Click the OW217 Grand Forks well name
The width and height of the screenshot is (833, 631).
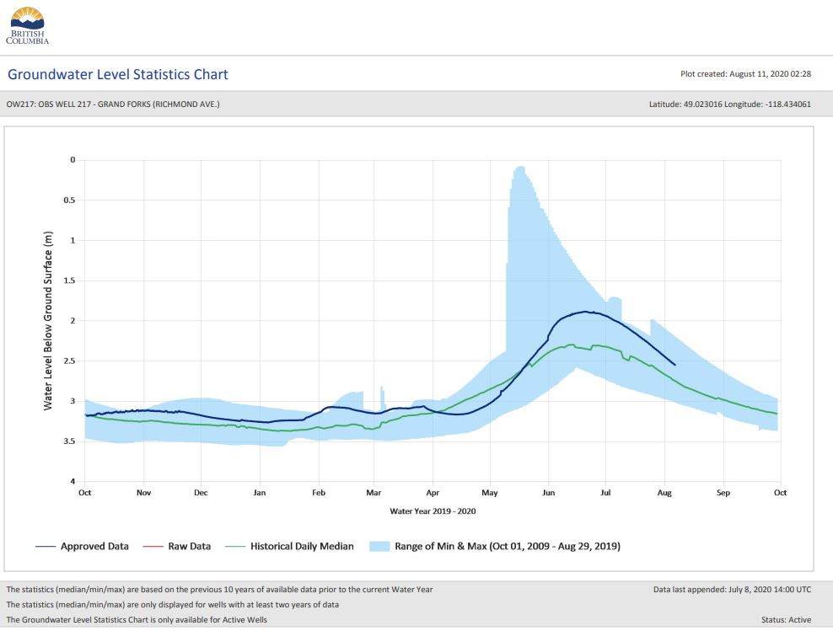coord(114,104)
